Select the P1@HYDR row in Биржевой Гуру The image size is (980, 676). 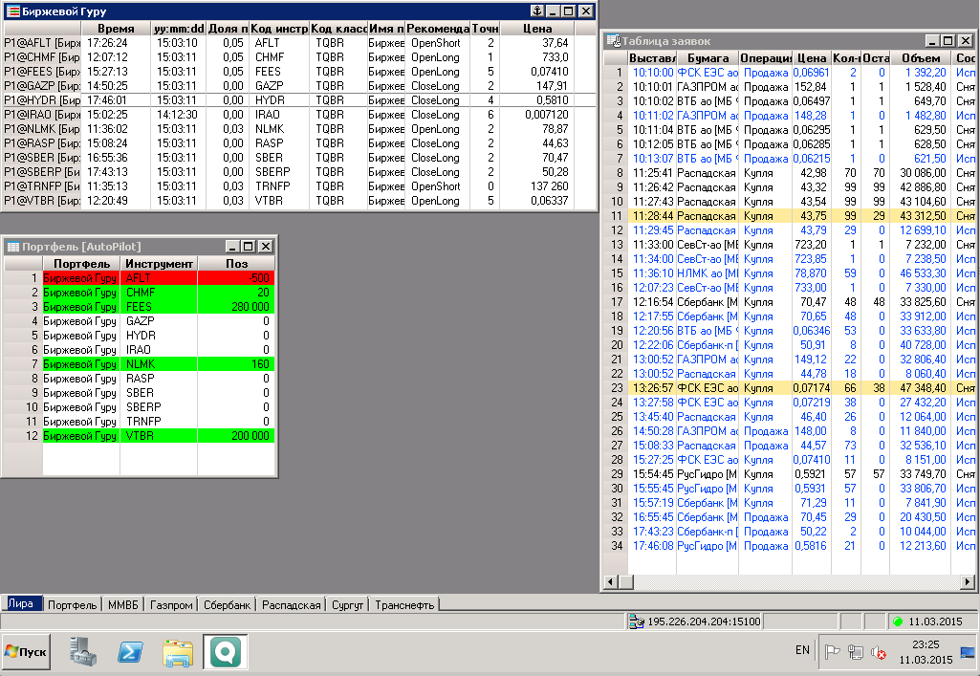(299, 100)
